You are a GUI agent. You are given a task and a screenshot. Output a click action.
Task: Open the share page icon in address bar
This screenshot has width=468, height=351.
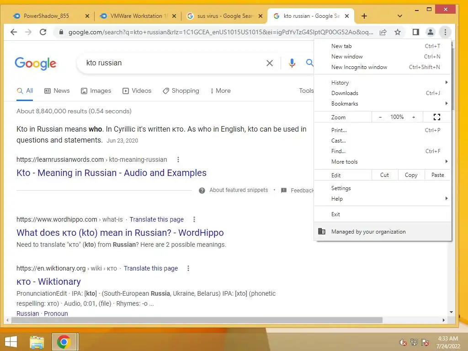click(383, 32)
